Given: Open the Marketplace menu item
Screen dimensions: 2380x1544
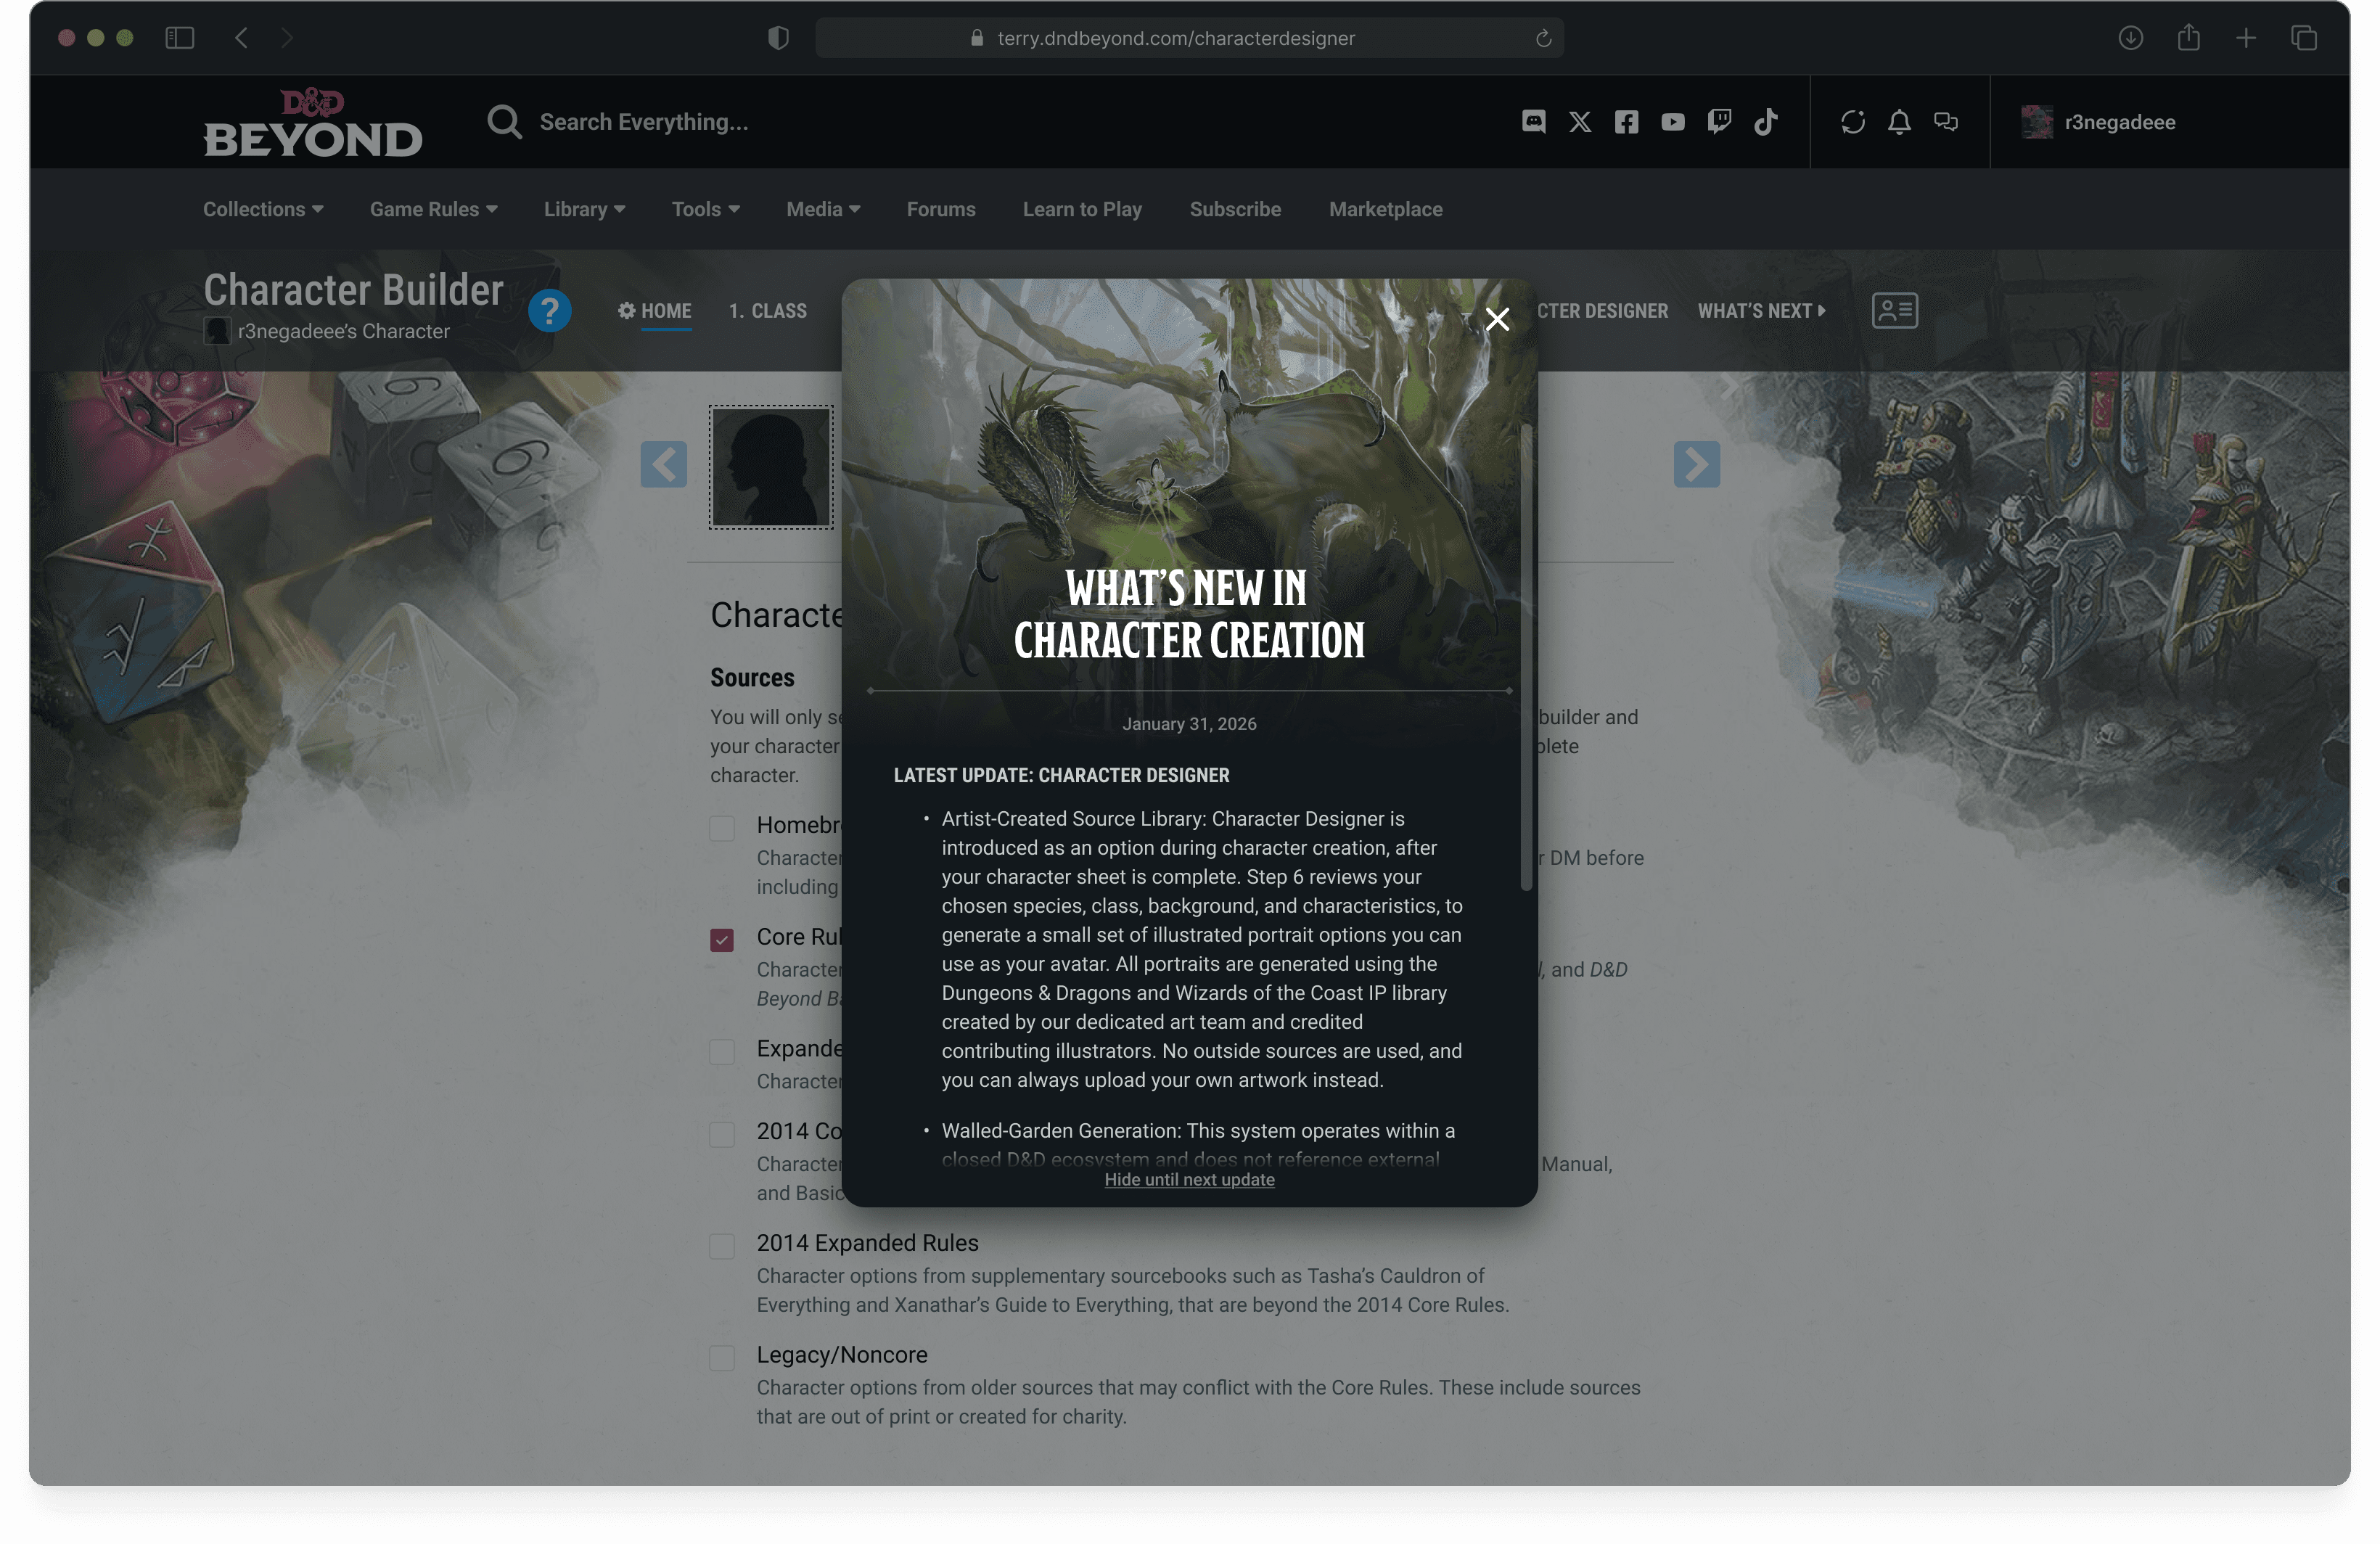Looking at the screenshot, I should 1385,209.
